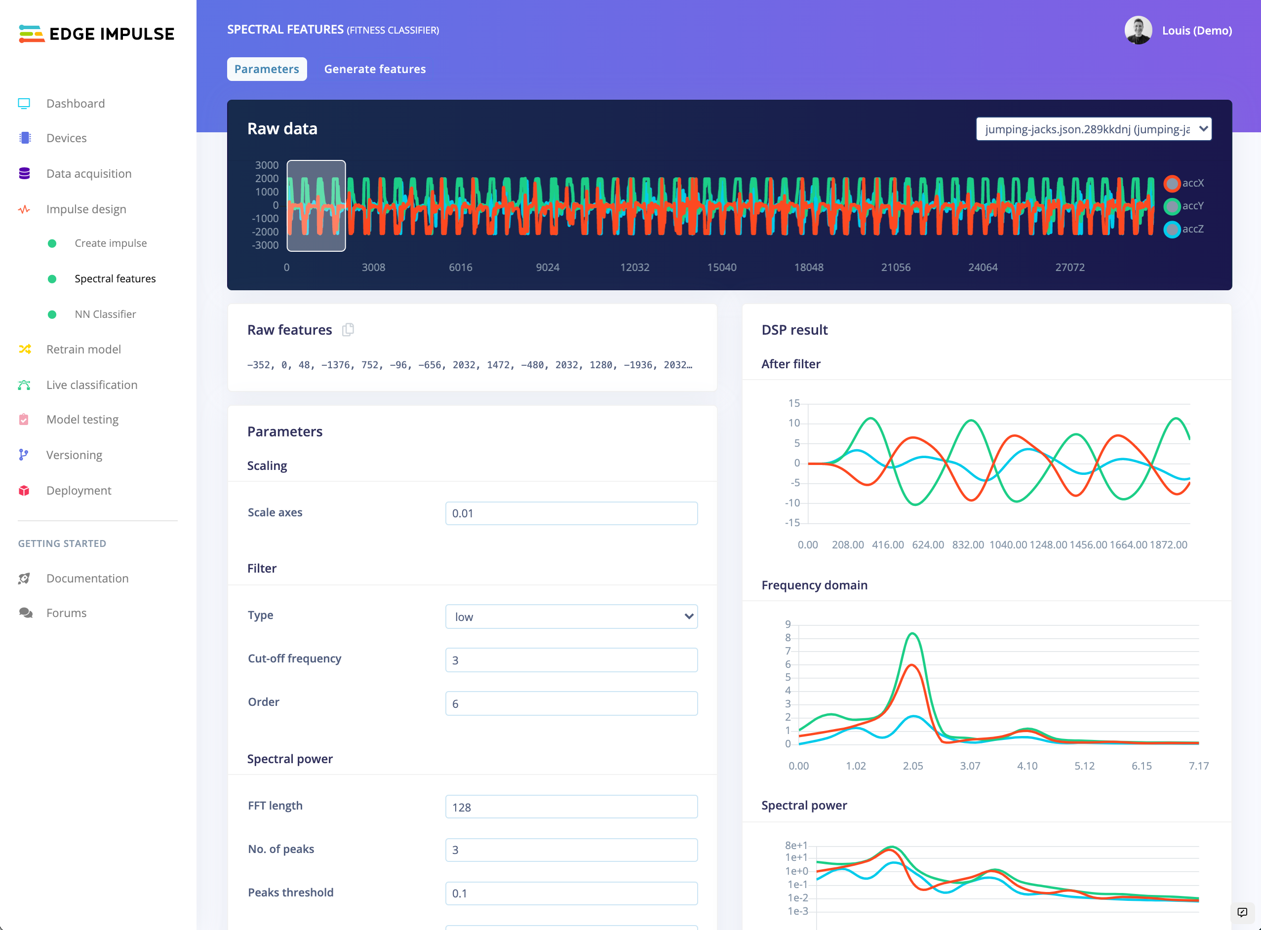The width and height of the screenshot is (1261, 930).
Task: Switch to the Generate features tab
Action: [x=374, y=69]
